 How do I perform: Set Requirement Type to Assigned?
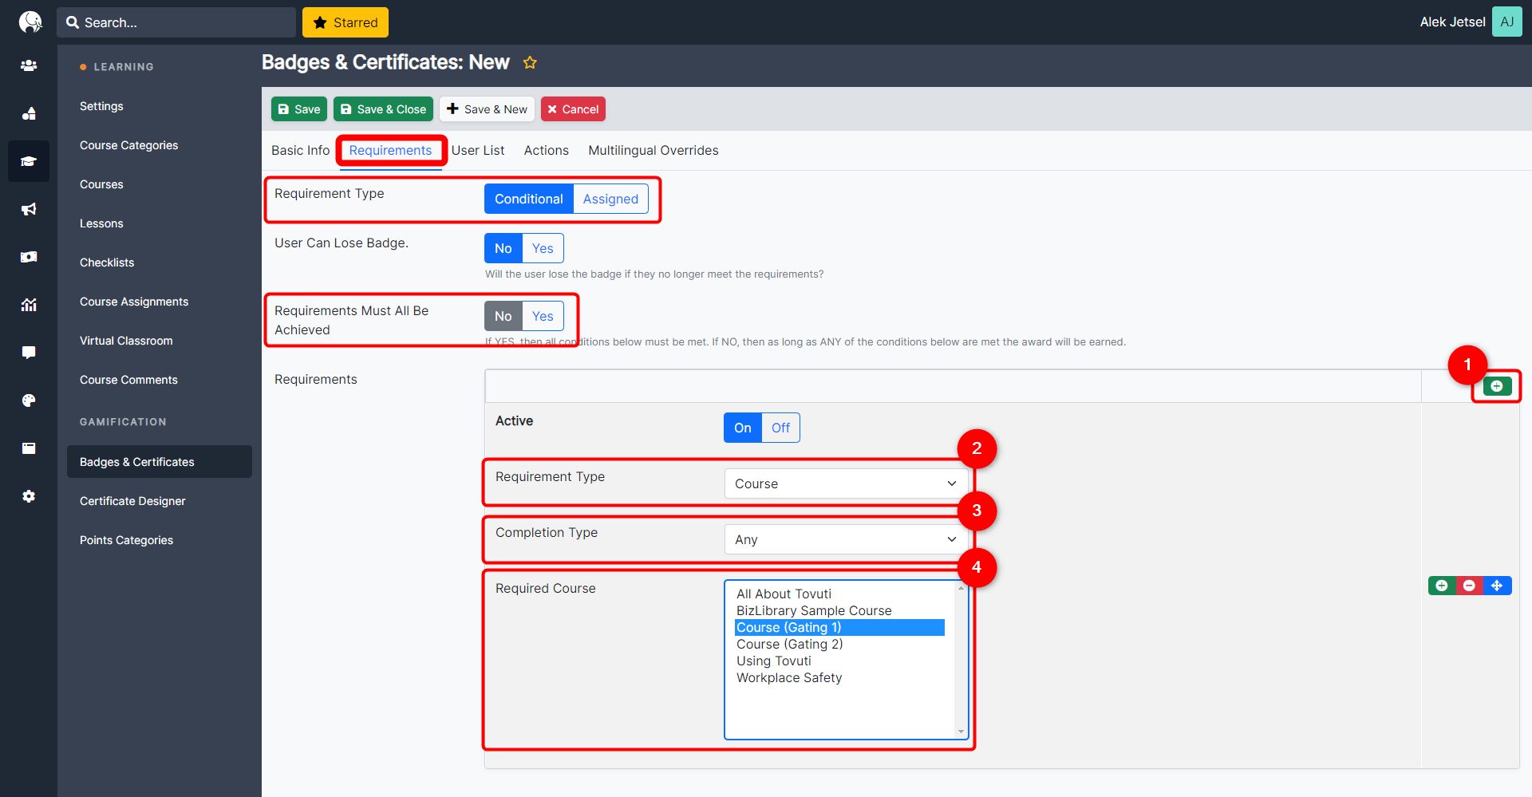pyautogui.click(x=610, y=199)
